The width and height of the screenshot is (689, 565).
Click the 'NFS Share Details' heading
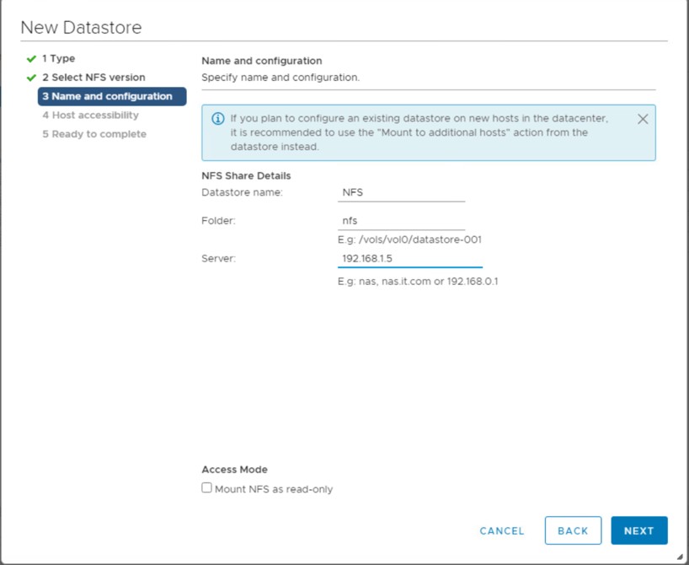(246, 176)
